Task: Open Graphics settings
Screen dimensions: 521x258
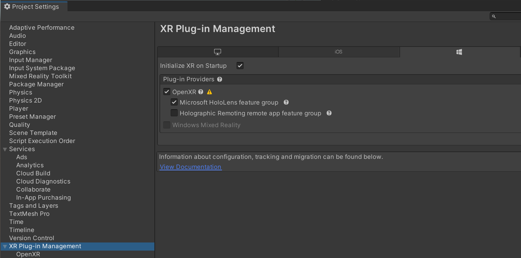Action: tap(22, 52)
